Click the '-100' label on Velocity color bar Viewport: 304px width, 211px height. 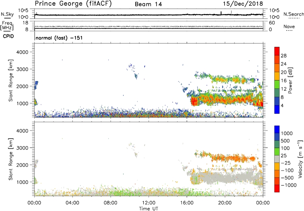coord(287,170)
